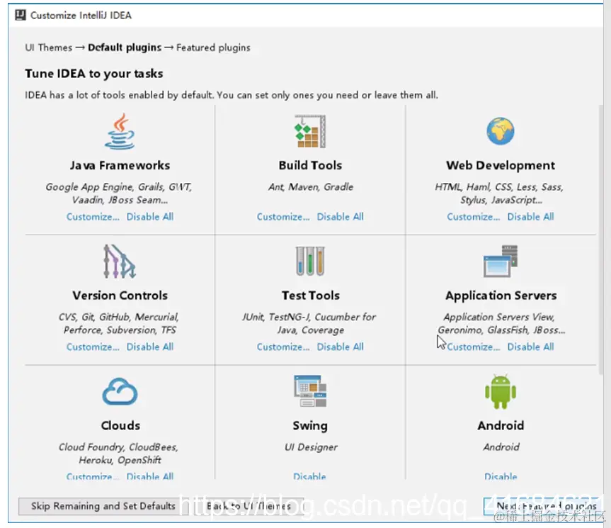
Task: Open Customize for Test Tools
Action: point(283,347)
